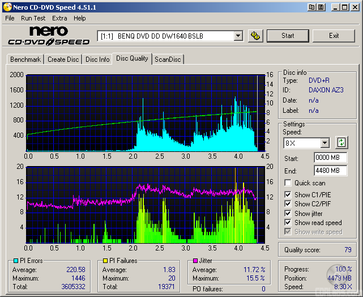This screenshot has height=297, width=363.
Task: Disable Show read speed checkbox
Action: [288, 223]
